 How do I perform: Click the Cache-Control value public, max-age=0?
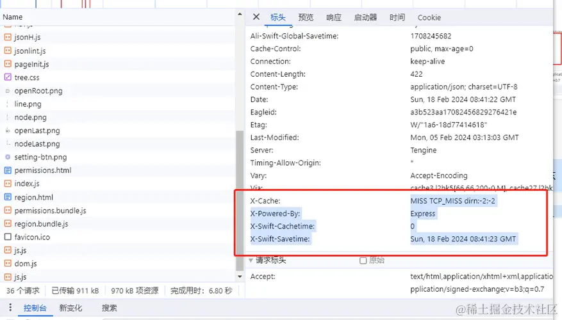tap(442, 49)
